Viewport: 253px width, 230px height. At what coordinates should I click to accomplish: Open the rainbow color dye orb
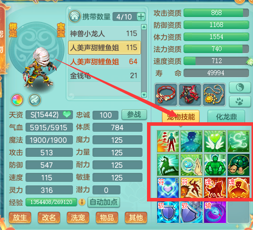(x=17, y=100)
